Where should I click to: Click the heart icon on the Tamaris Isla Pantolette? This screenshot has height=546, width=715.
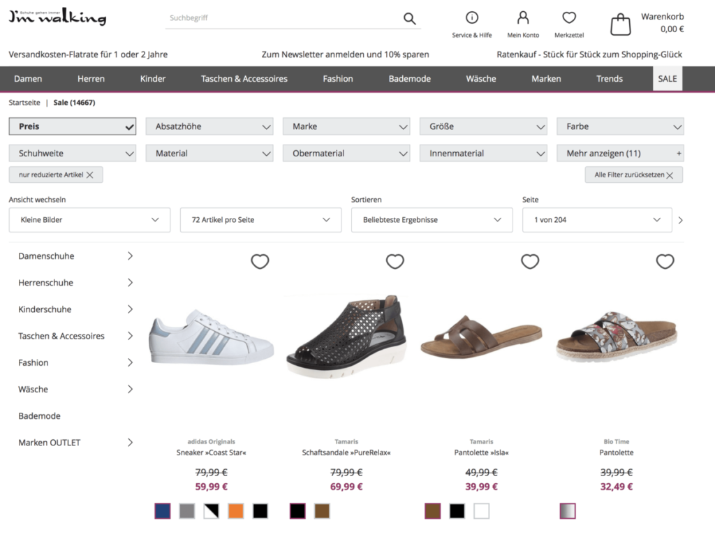point(530,261)
